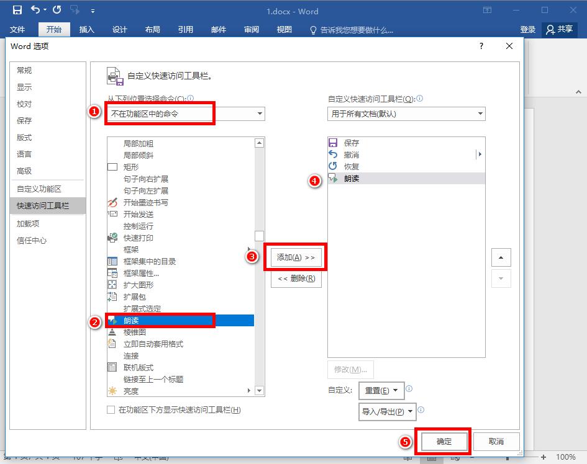
Task: Open the 不在功能区中的命令 dropdown
Action: [260, 114]
